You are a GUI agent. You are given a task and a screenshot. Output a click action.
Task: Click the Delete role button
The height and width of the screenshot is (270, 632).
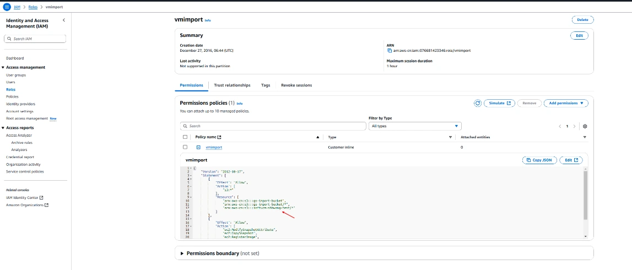click(x=582, y=20)
